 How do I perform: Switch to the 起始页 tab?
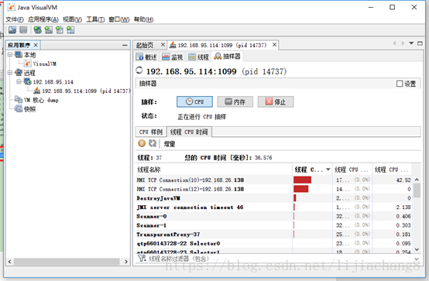[145, 45]
